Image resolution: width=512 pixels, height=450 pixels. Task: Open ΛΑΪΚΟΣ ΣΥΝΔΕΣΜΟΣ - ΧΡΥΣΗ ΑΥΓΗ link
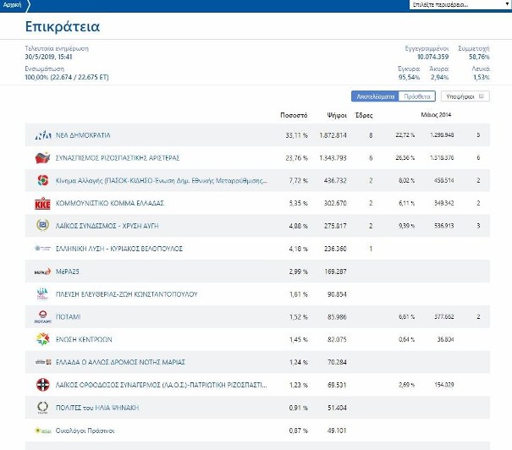pyautogui.click(x=107, y=226)
